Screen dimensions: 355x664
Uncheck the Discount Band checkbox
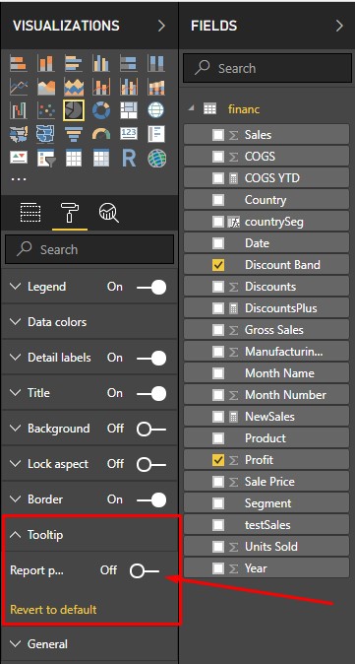click(x=218, y=265)
